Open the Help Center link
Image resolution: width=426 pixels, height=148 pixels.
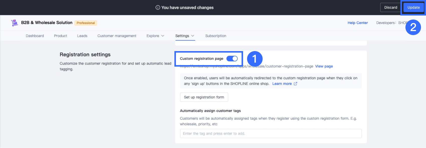click(x=358, y=23)
